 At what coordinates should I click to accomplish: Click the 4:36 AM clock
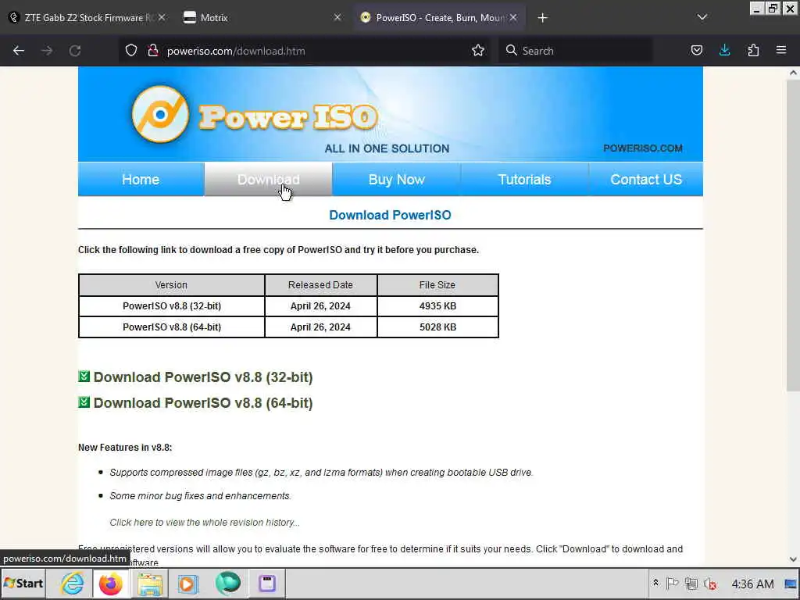pyautogui.click(x=752, y=584)
